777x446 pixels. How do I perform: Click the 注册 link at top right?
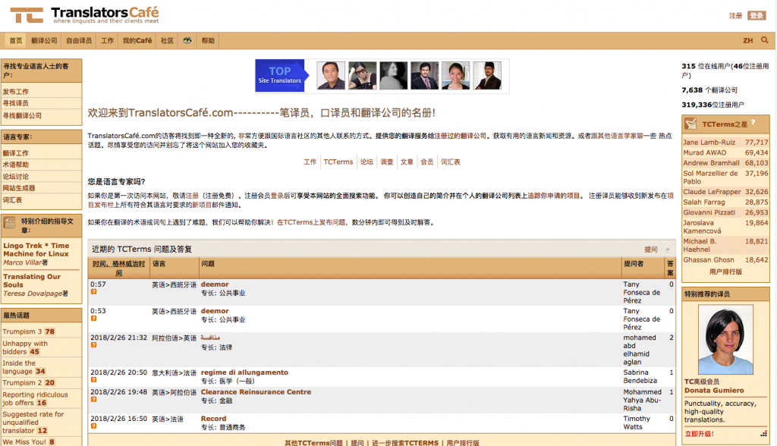(735, 16)
